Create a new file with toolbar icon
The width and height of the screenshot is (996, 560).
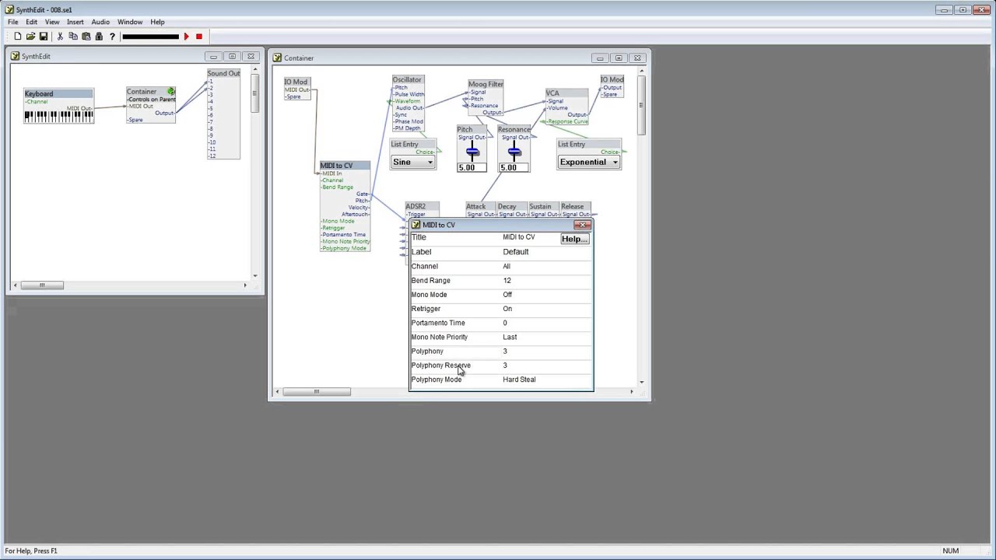tap(18, 37)
